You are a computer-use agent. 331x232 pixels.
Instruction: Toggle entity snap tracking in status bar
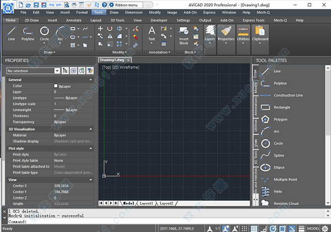(292, 228)
